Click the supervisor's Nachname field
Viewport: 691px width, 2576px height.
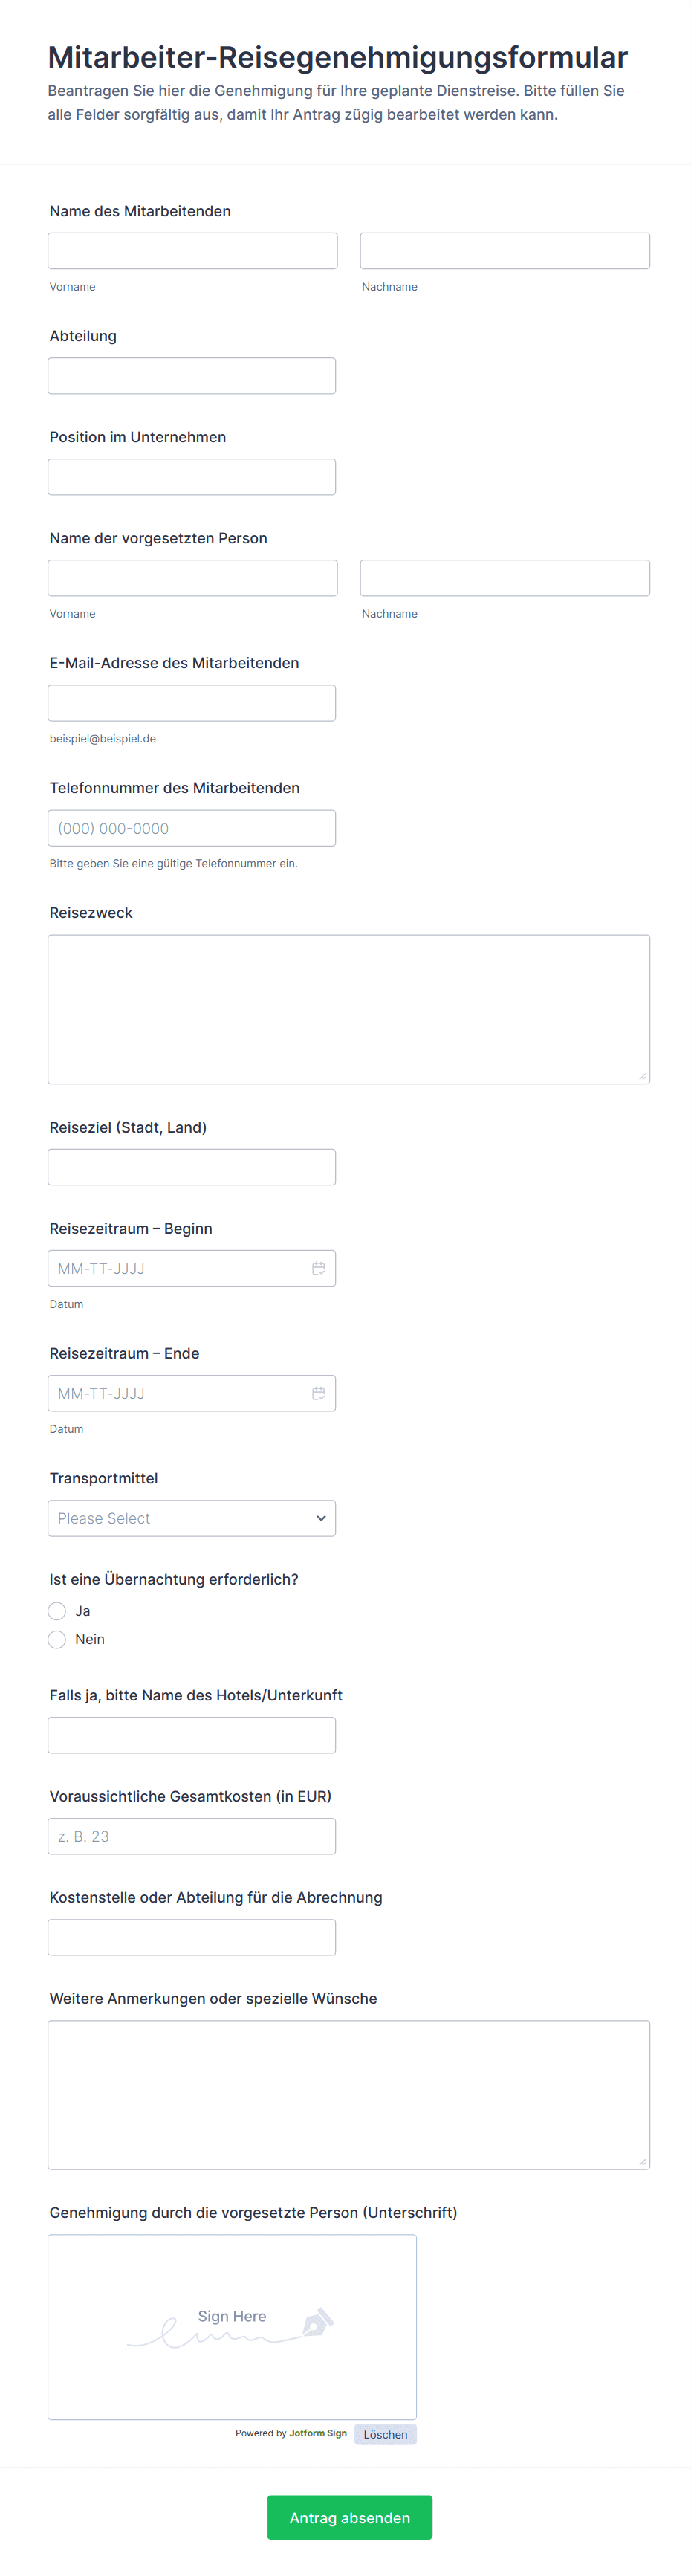pyautogui.click(x=504, y=578)
